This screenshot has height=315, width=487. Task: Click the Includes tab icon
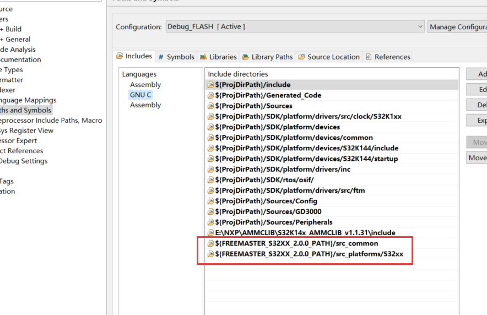[120, 56]
